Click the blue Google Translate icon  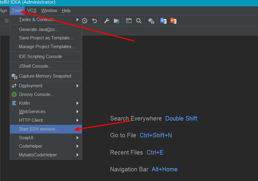163,21
